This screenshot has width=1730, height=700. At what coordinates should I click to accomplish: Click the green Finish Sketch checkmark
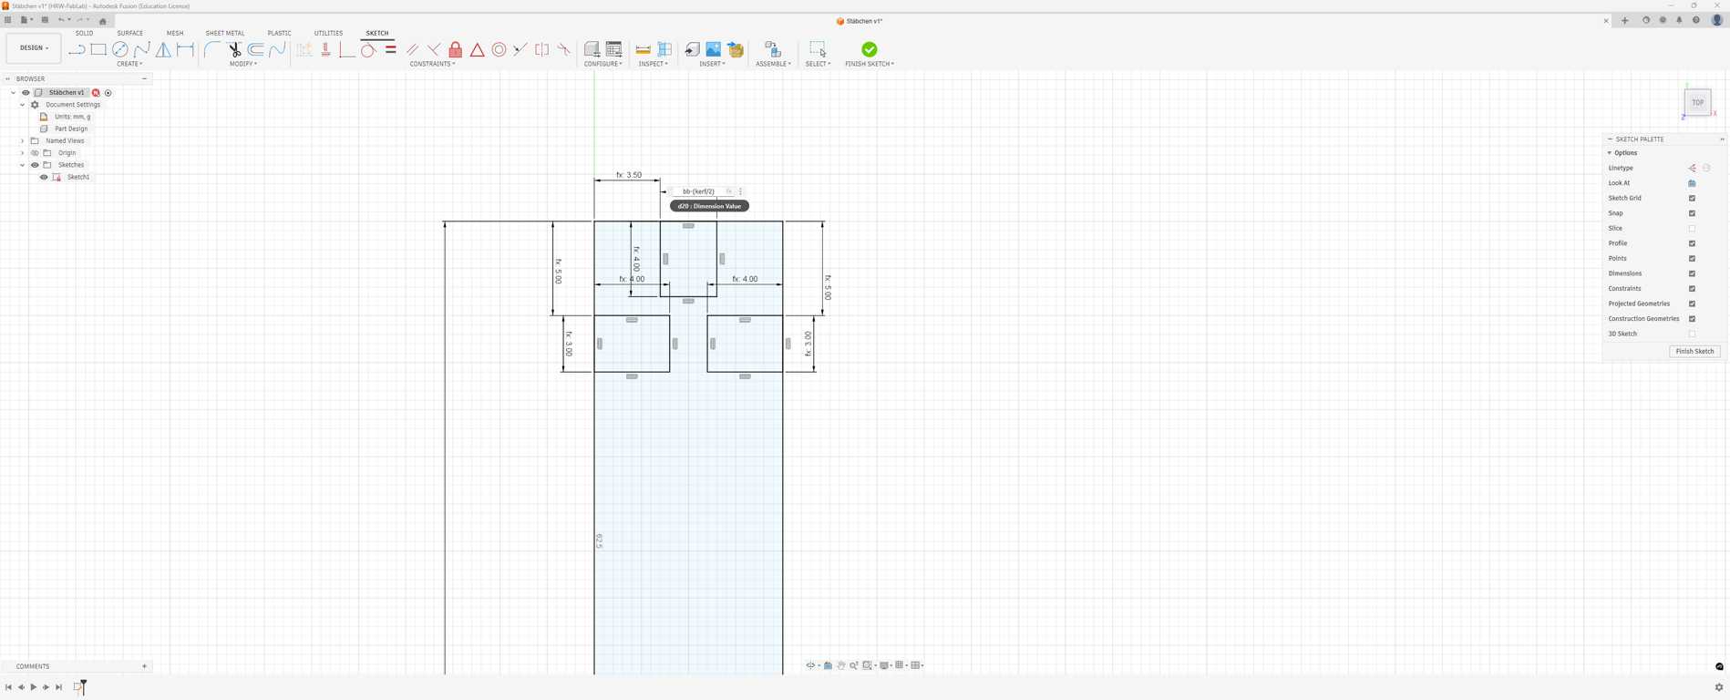click(870, 49)
